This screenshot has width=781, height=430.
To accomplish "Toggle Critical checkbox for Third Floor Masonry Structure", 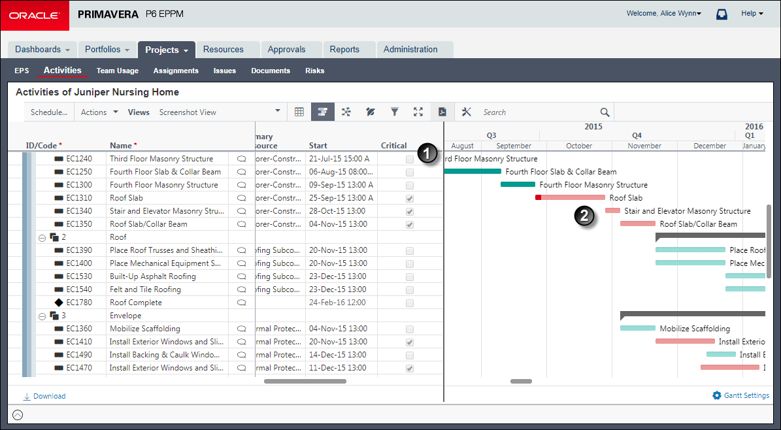I will (x=409, y=159).
